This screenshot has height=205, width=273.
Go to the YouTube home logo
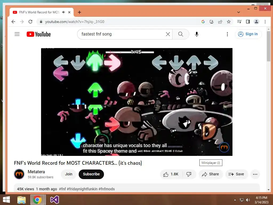(39, 34)
